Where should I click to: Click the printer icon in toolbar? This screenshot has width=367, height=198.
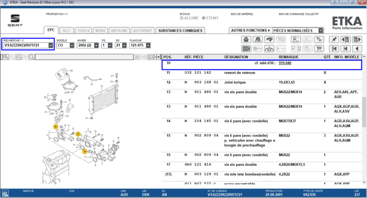coord(246,40)
